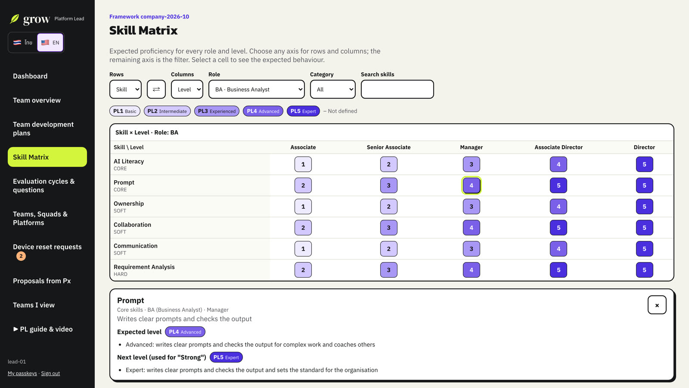Click the PL2 Intermediate legend chip
Image resolution: width=689 pixels, height=388 pixels.
click(167, 111)
